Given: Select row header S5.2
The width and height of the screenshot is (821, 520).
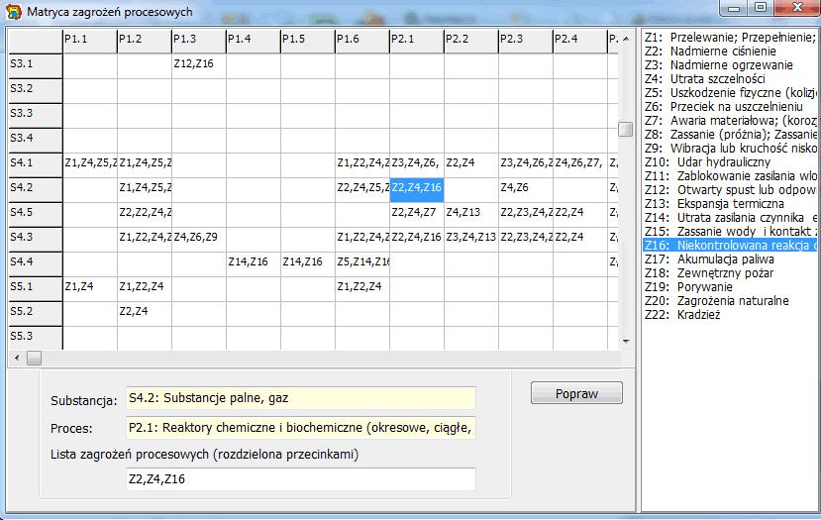Looking at the screenshot, I should point(36,314).
